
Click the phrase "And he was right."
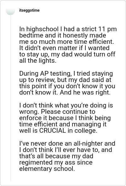(x=85, y=92)
